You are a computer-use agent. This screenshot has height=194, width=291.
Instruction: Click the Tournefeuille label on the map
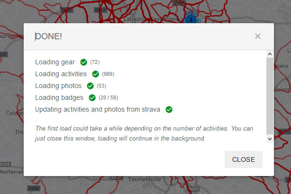pyautogui.click(x=145, y=179)
